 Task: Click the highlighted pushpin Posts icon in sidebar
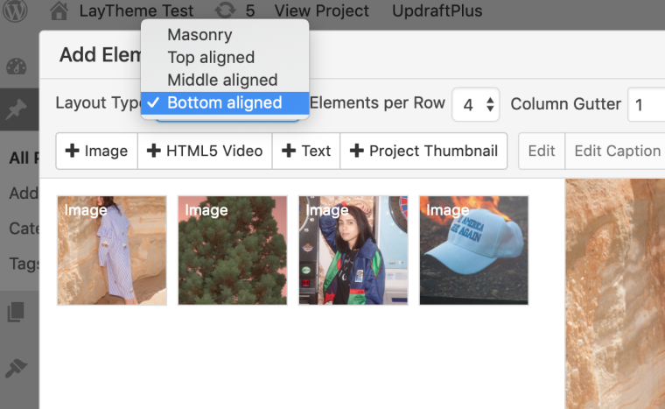pyautogui.click(x=17, y=110)
